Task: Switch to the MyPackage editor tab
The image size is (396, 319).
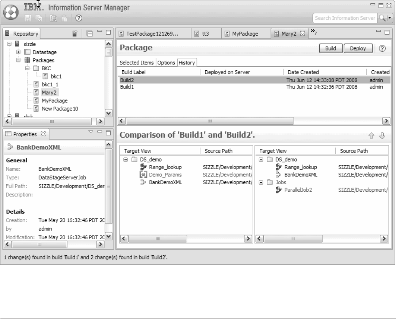Action: 245,33
